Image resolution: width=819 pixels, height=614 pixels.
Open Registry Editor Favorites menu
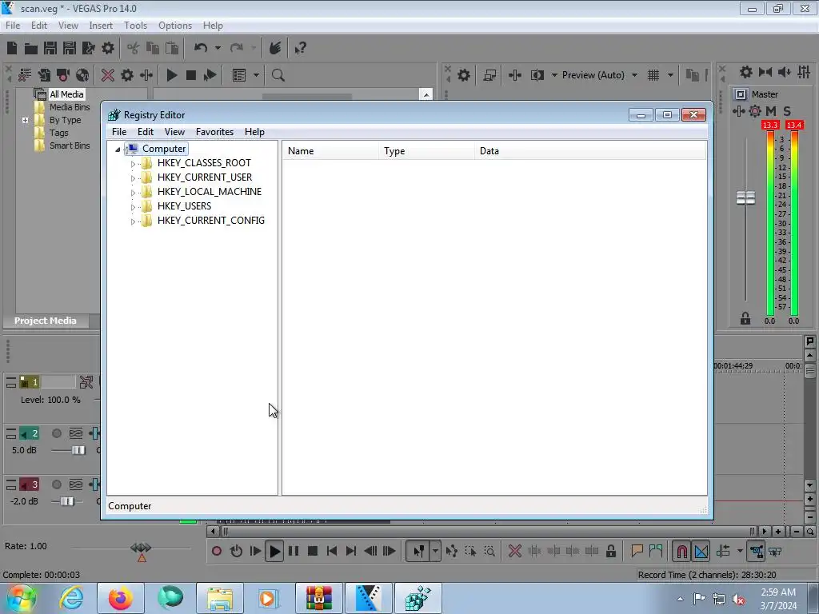214,132
